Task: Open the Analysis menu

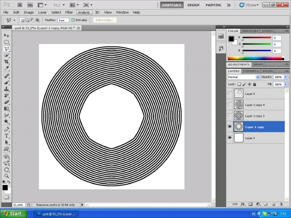Action: [84, 13]
